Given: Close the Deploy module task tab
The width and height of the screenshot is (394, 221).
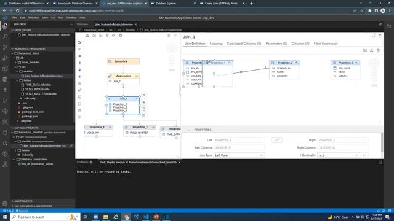Looking at the screenshot, I should point(179,163).
